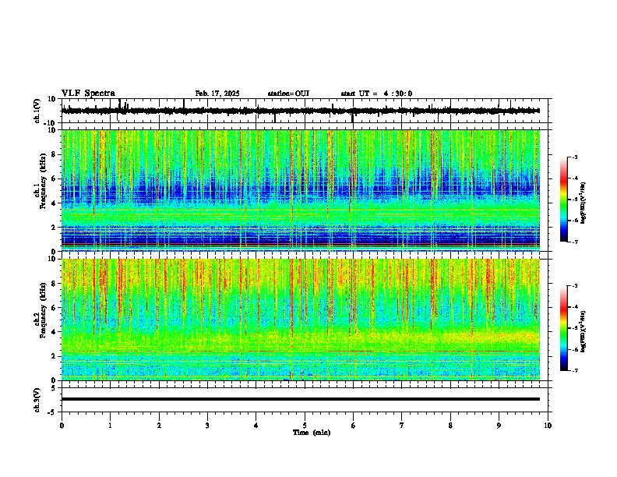The image size is (617, 477).
Task: Click the date "Feb. 17, 2025" in header
Action: point(217,94)
